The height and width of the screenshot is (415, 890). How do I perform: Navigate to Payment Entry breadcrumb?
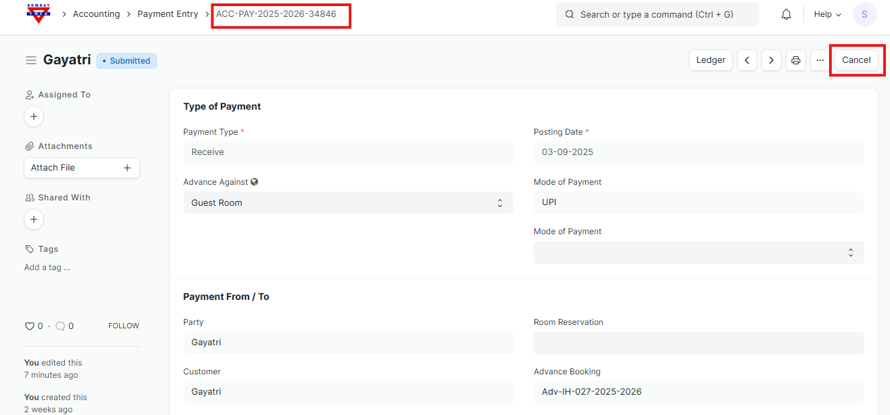[168, 14]
